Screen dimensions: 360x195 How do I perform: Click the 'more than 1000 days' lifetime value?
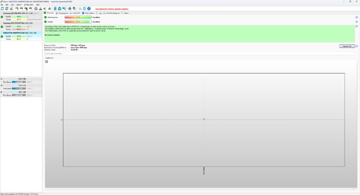pyautogui.click(x=79, y=48)
